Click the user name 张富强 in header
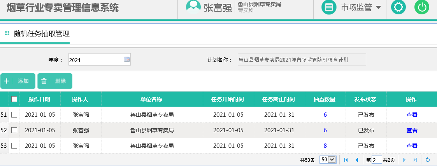The height and width of the screenshot is (166, 437). (x=218, y=8)
